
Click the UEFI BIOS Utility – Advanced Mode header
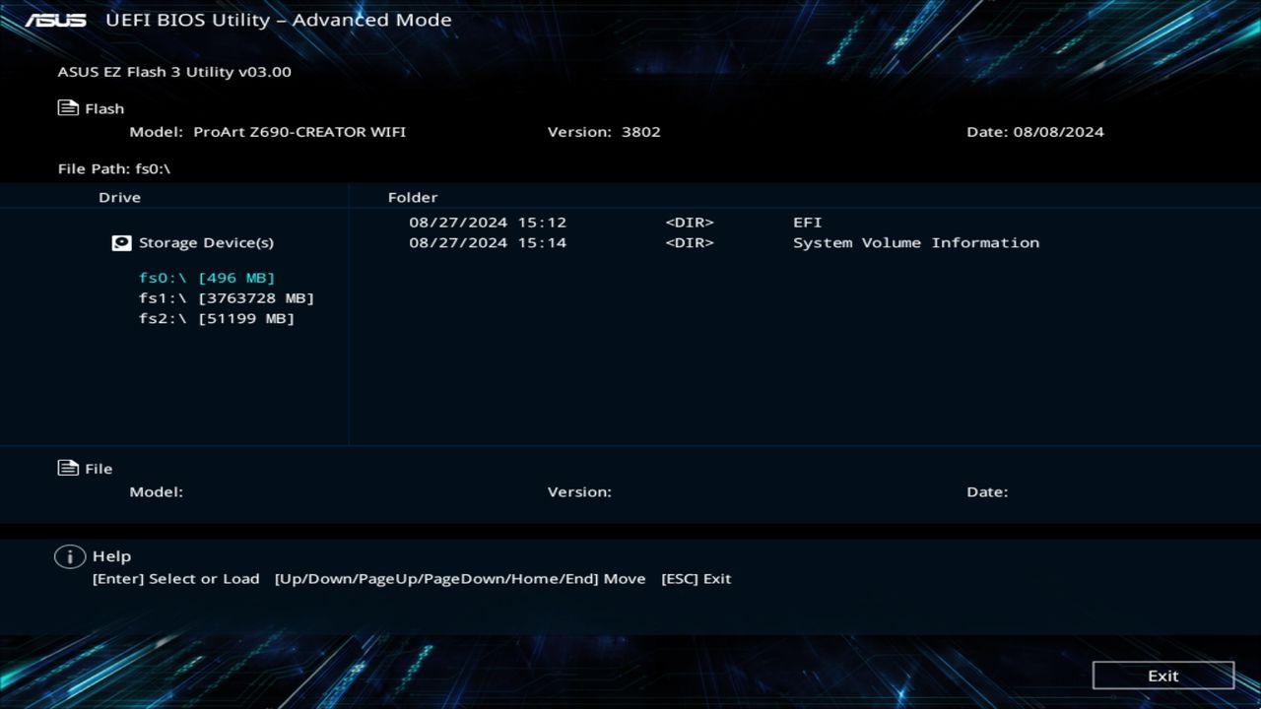click(x=279, y=20)
